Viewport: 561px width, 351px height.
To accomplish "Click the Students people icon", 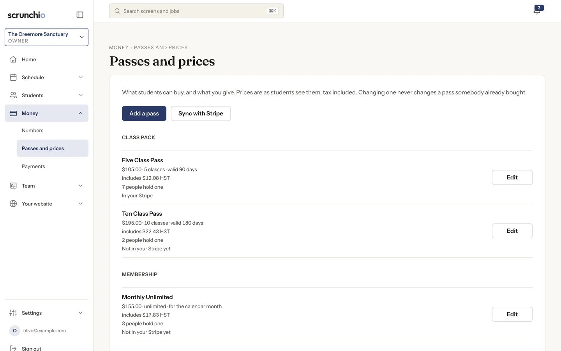I will [13, 95].
